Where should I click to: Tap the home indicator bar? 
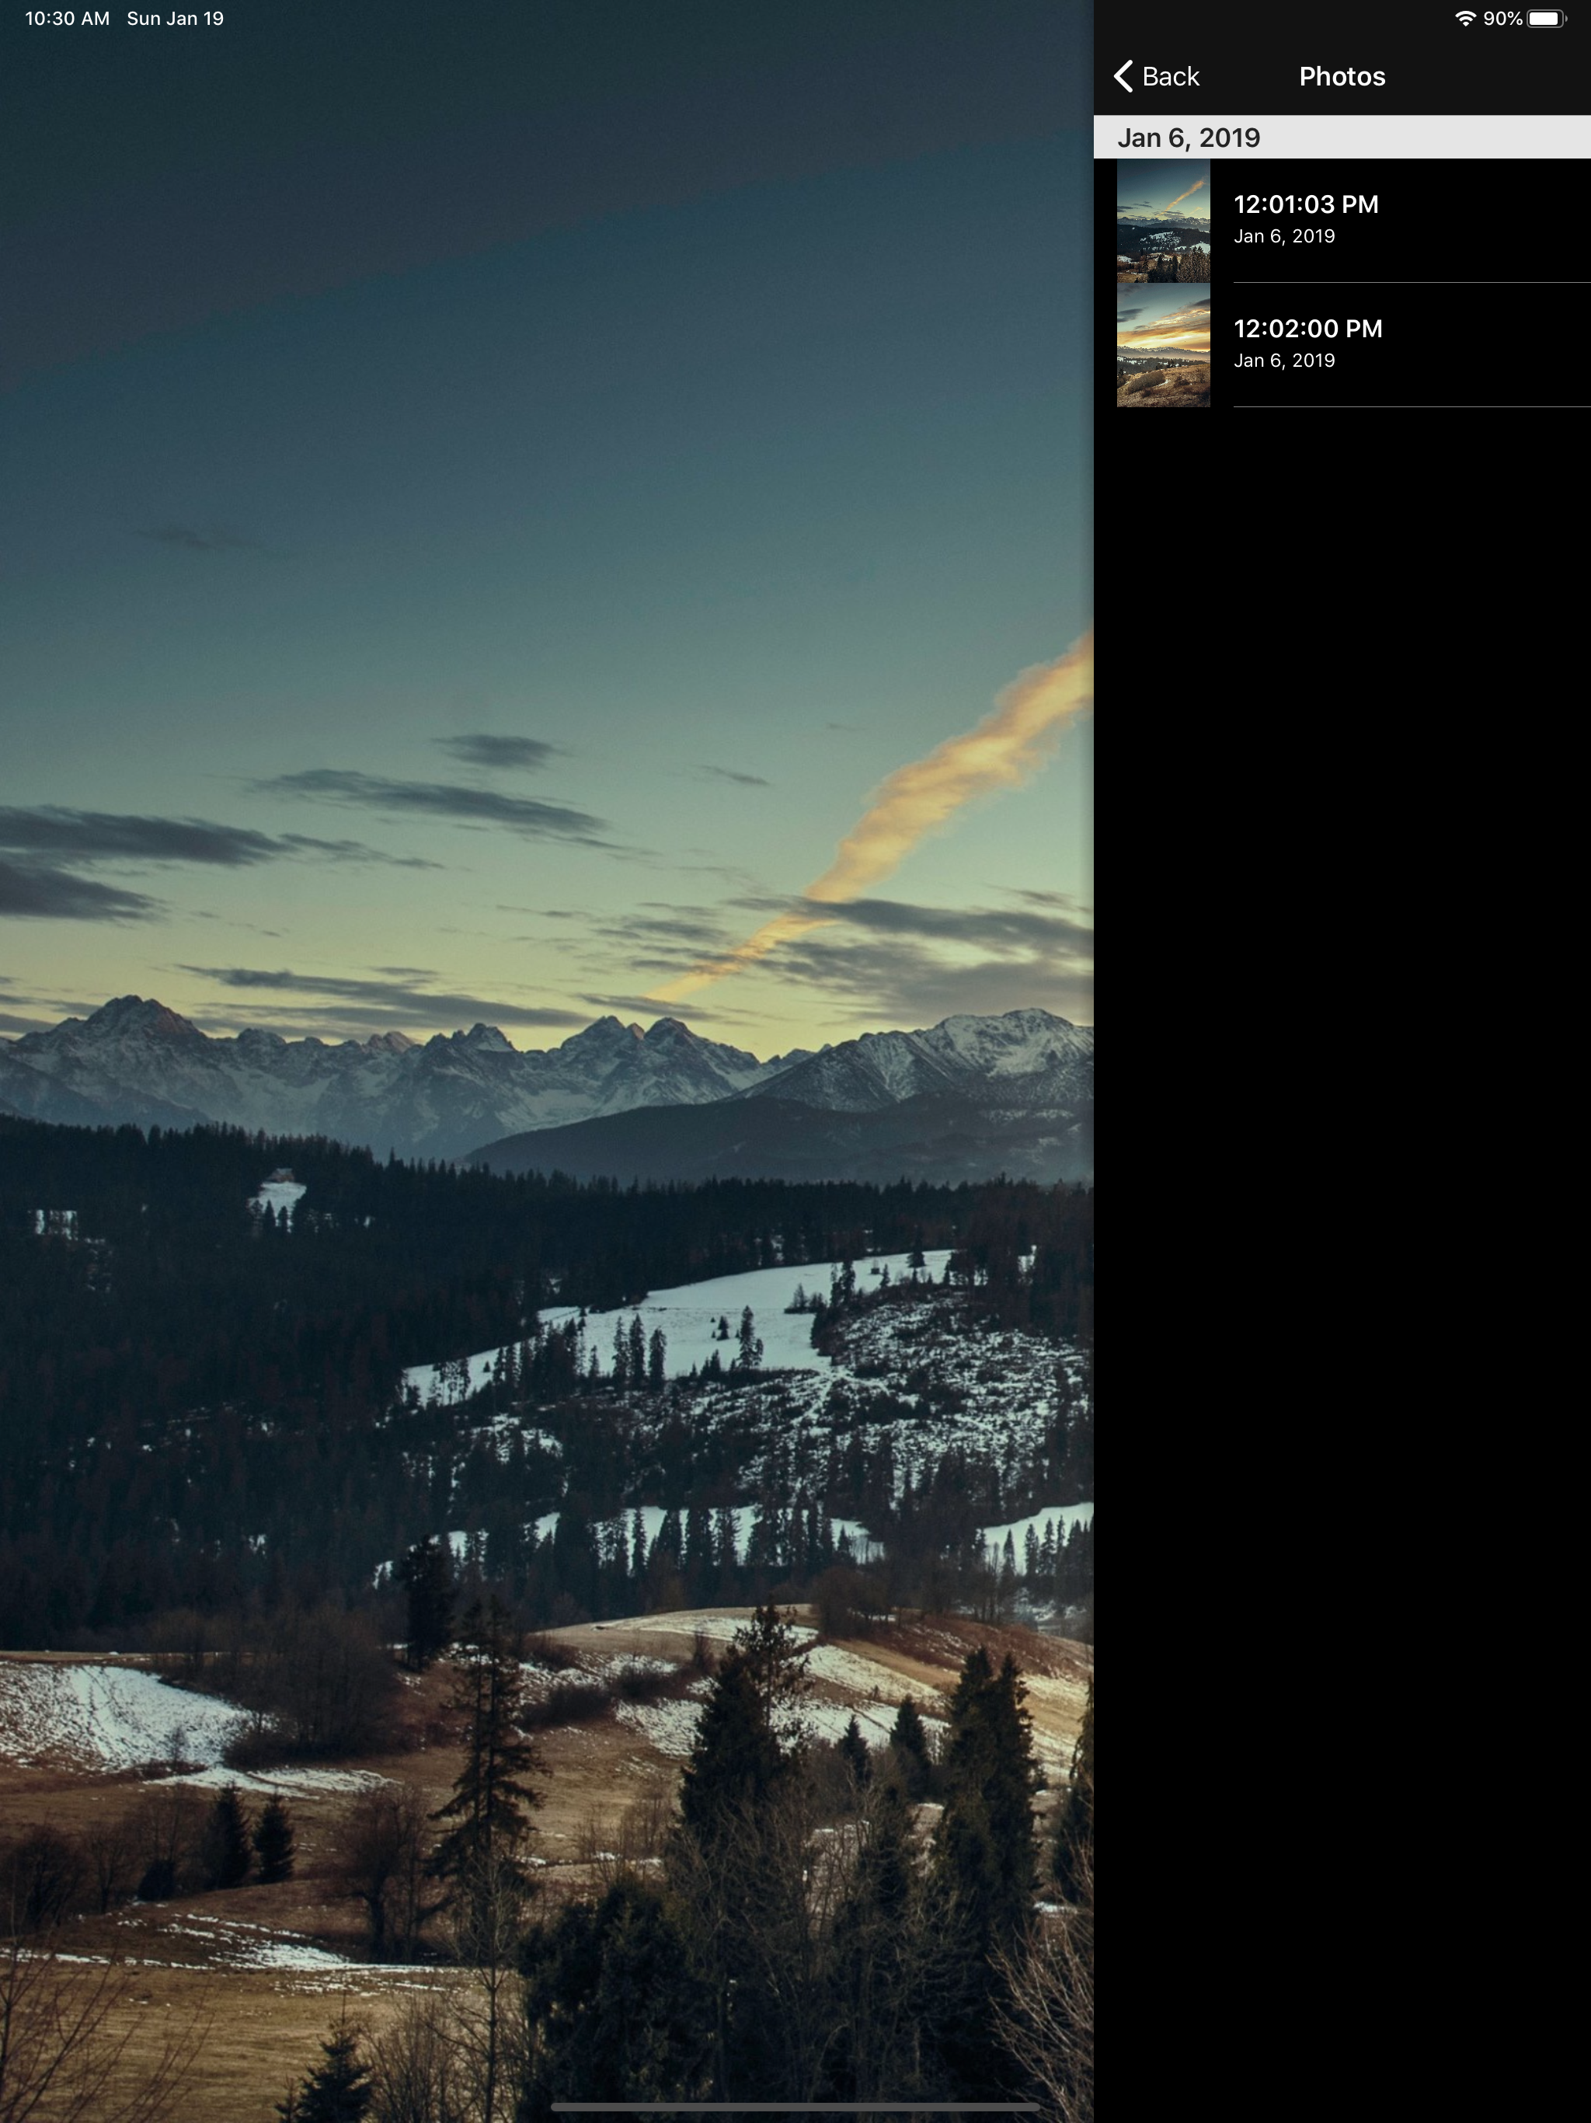[795, 2107]
